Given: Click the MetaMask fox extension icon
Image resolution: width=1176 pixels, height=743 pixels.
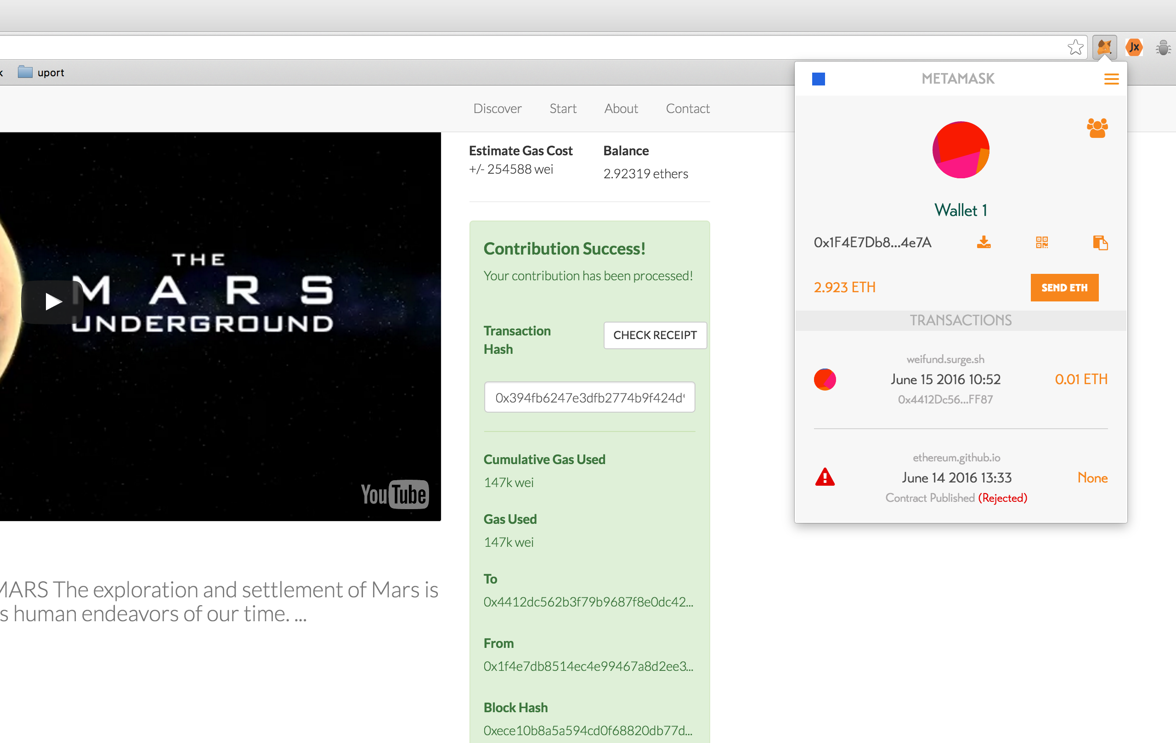Looking at the screenshot, I should pyautogui.click(x=1104, y=47).
